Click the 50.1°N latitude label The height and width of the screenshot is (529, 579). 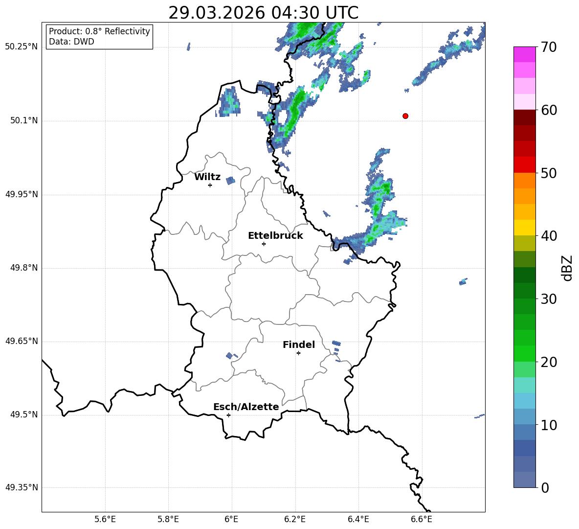tap(24, 120)
